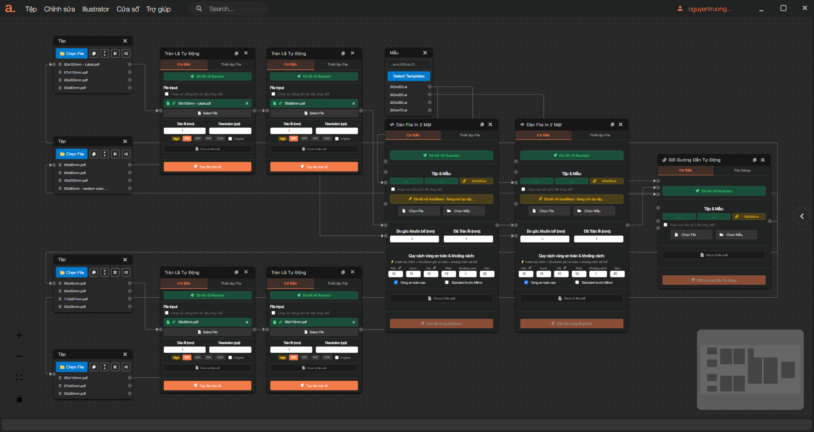Viewport: 814px width, 432px height.
Task: Toggle the canvas lock icon
Action: 19,399
